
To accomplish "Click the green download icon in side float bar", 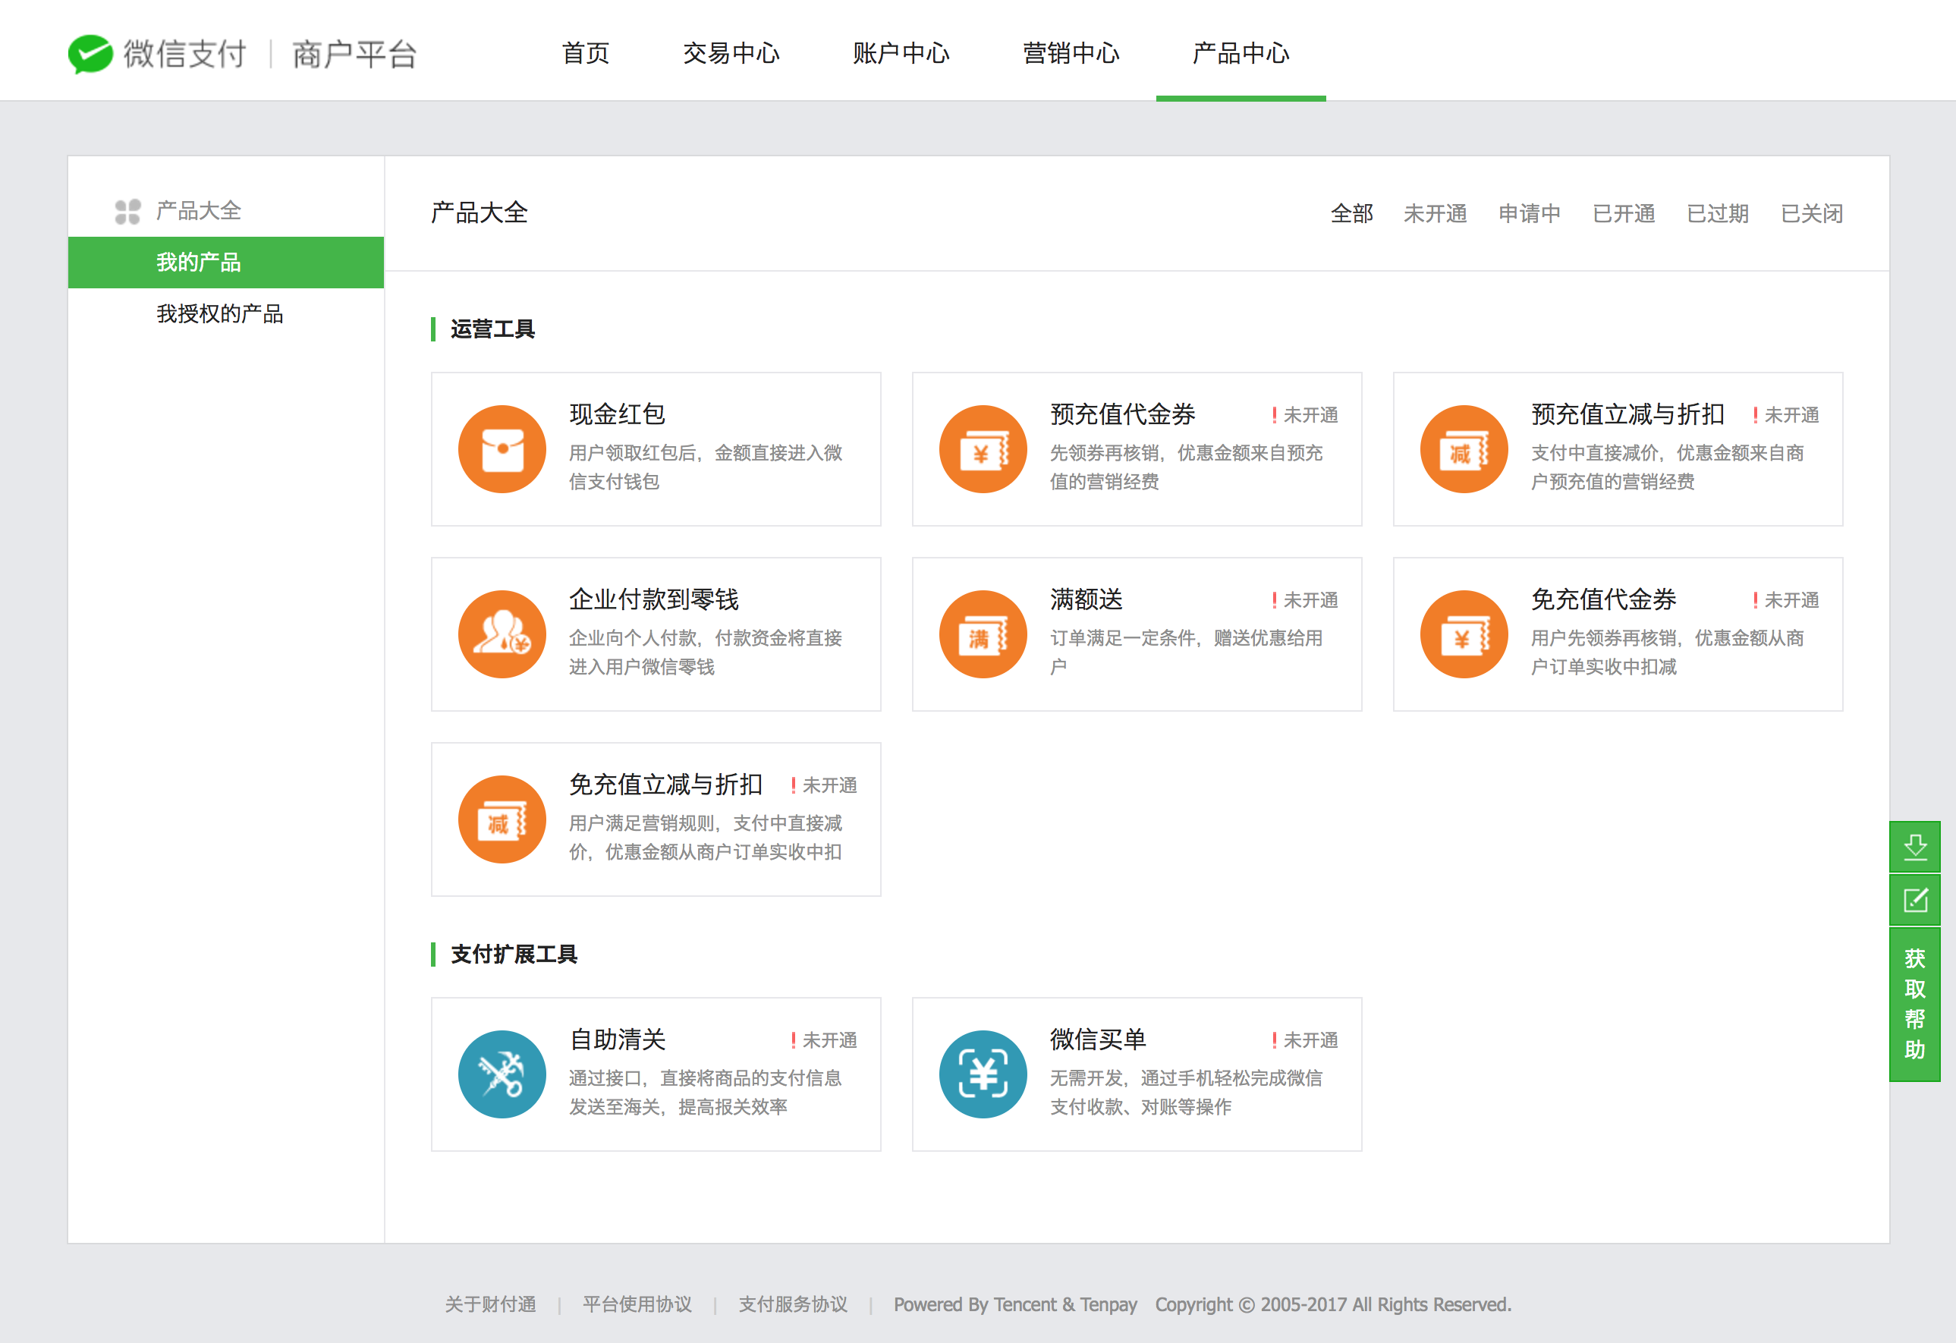I will coord(1915,847).
